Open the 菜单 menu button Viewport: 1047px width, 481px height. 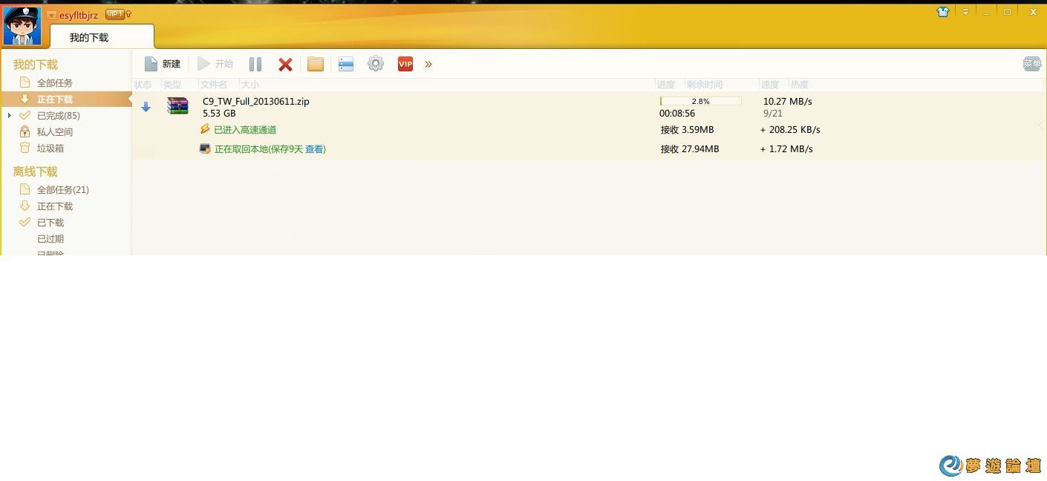pyautogui.click(x=1031, y=65)
